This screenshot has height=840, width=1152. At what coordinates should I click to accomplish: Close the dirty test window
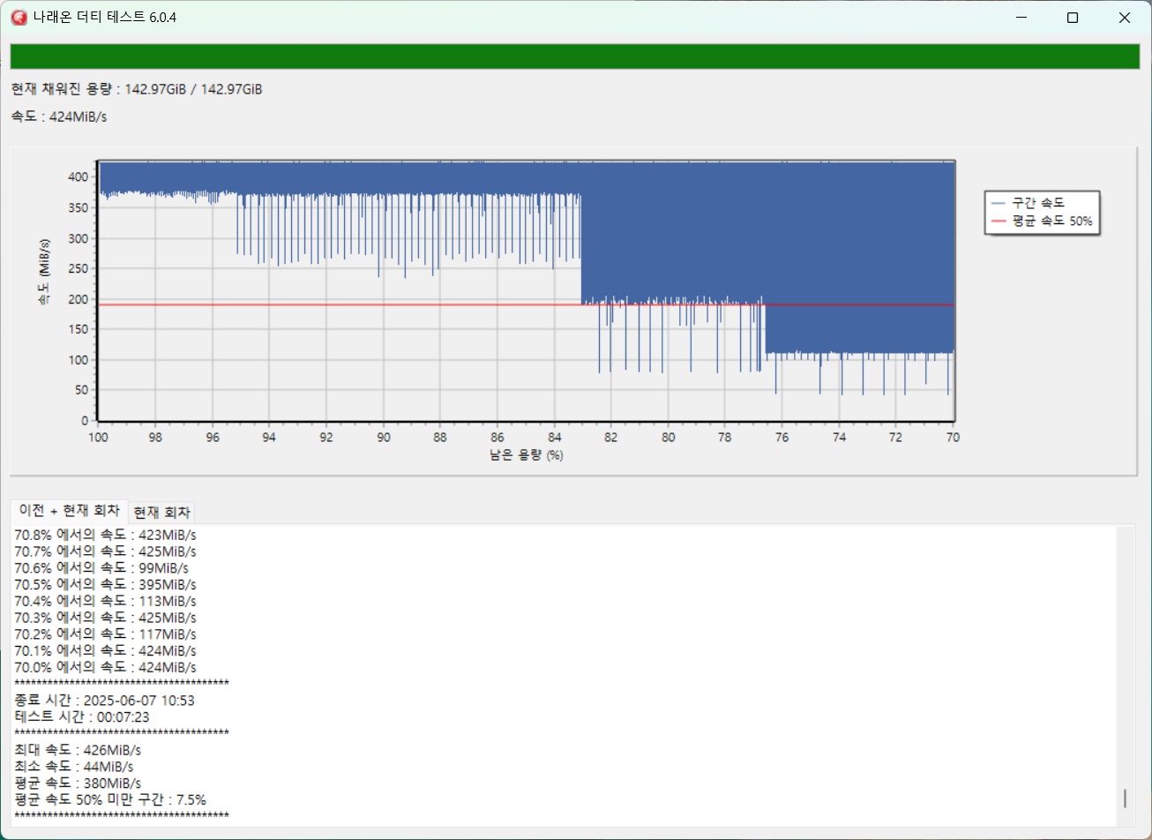pos(1125,18)
